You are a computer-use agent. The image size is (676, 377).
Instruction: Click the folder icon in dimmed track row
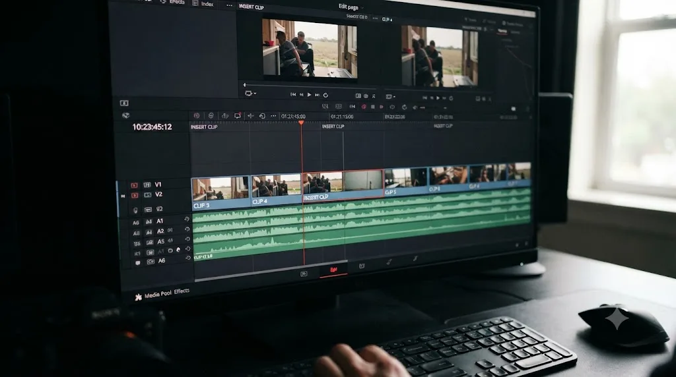170,250
